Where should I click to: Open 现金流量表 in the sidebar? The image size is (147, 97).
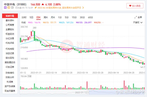pos(10,91)
